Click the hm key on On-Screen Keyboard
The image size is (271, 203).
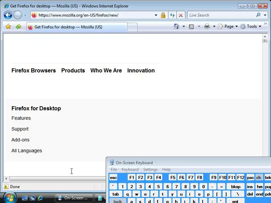(259, 187)
